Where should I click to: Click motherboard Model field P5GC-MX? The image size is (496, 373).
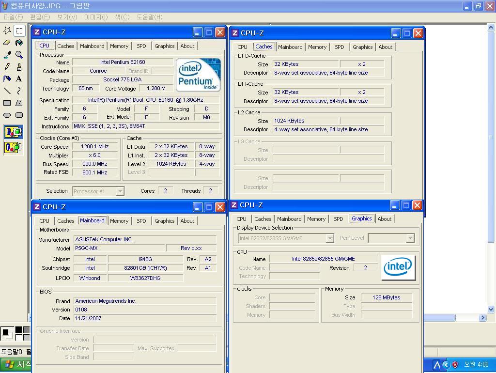(x=119, y=248)
